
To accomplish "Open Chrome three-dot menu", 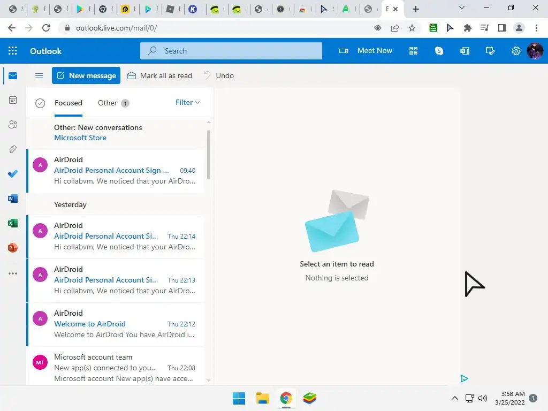I will [536, 28].
